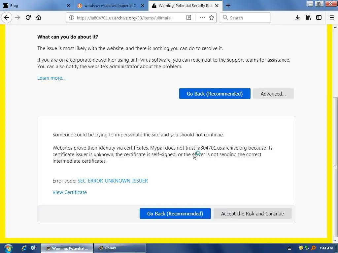Activate the Warning: Potential taskbar button
338x253 pixels.
pyautogui.click(x=67, y=248)
